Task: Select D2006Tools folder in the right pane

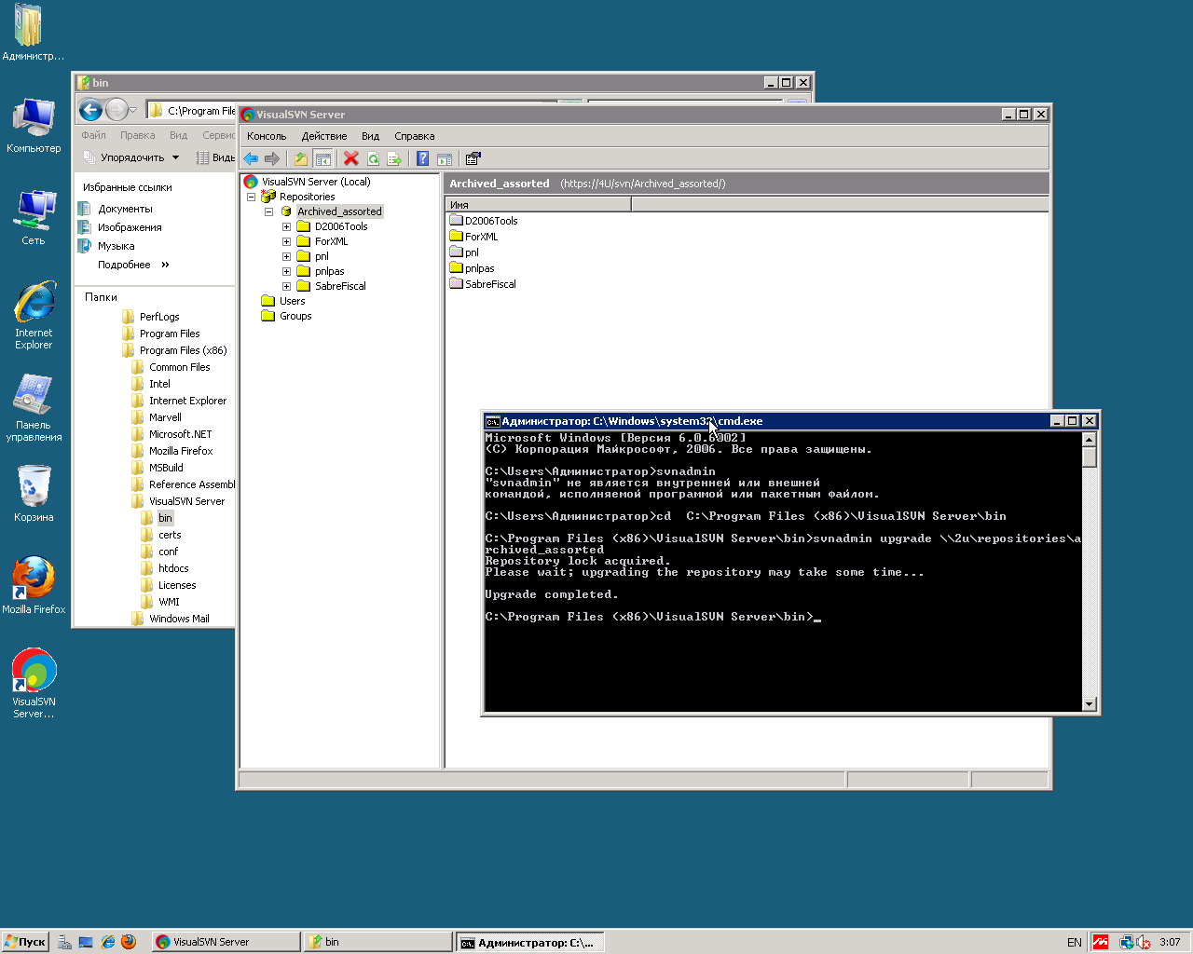Action: tap(484, 221)
